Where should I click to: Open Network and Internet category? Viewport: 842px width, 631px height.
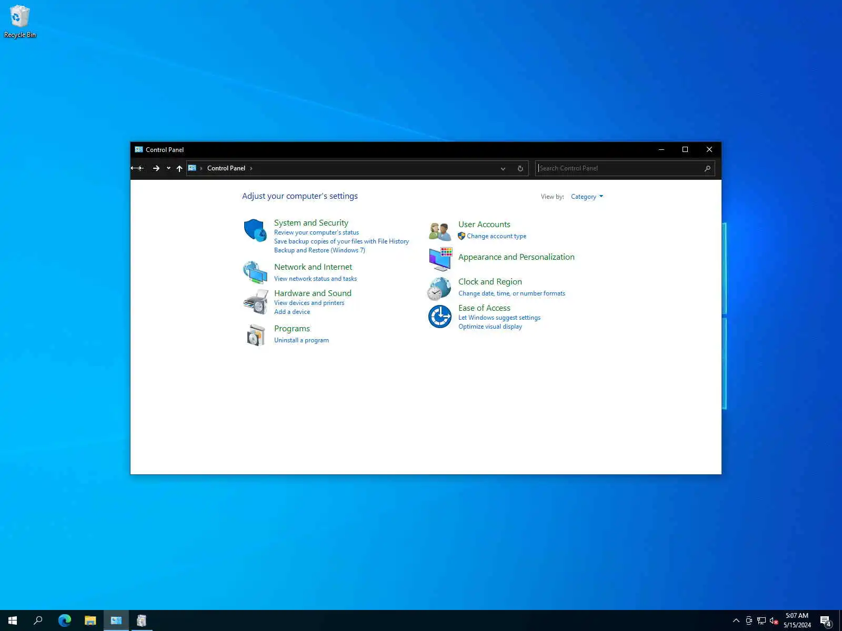[313, 267]
